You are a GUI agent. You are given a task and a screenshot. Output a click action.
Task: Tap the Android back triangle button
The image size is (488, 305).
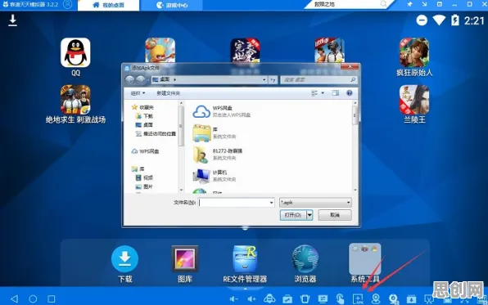[x=14, y=298]
